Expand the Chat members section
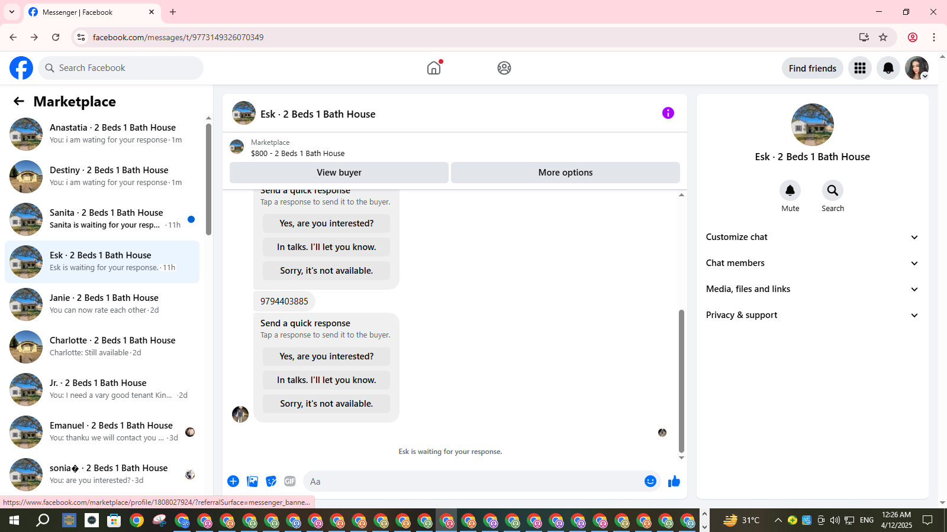 pos(813,263)
